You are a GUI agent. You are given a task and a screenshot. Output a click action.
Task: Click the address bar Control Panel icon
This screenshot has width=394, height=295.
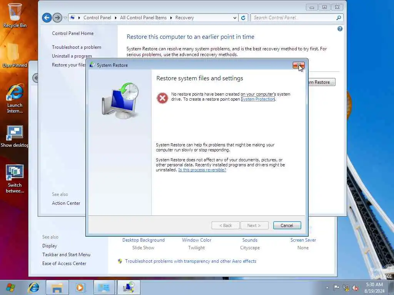click(73, 18)
